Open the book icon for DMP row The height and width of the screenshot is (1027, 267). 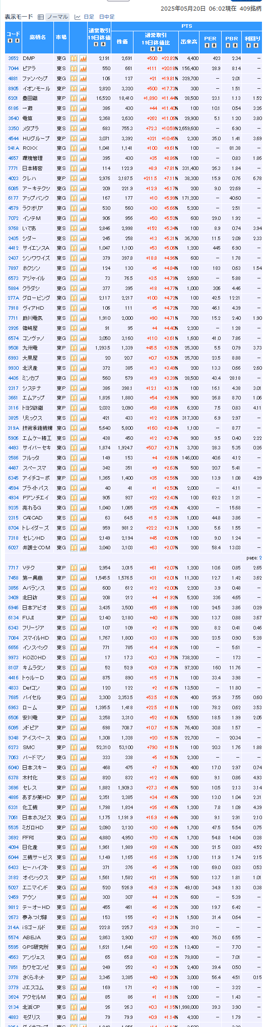[74, 58]
